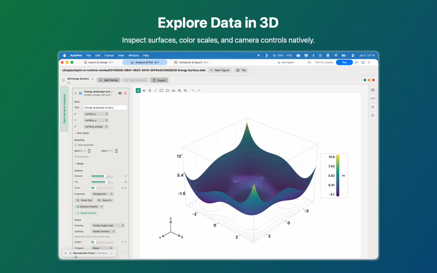Switch to the Import & Assign tab

pos(99,62)
